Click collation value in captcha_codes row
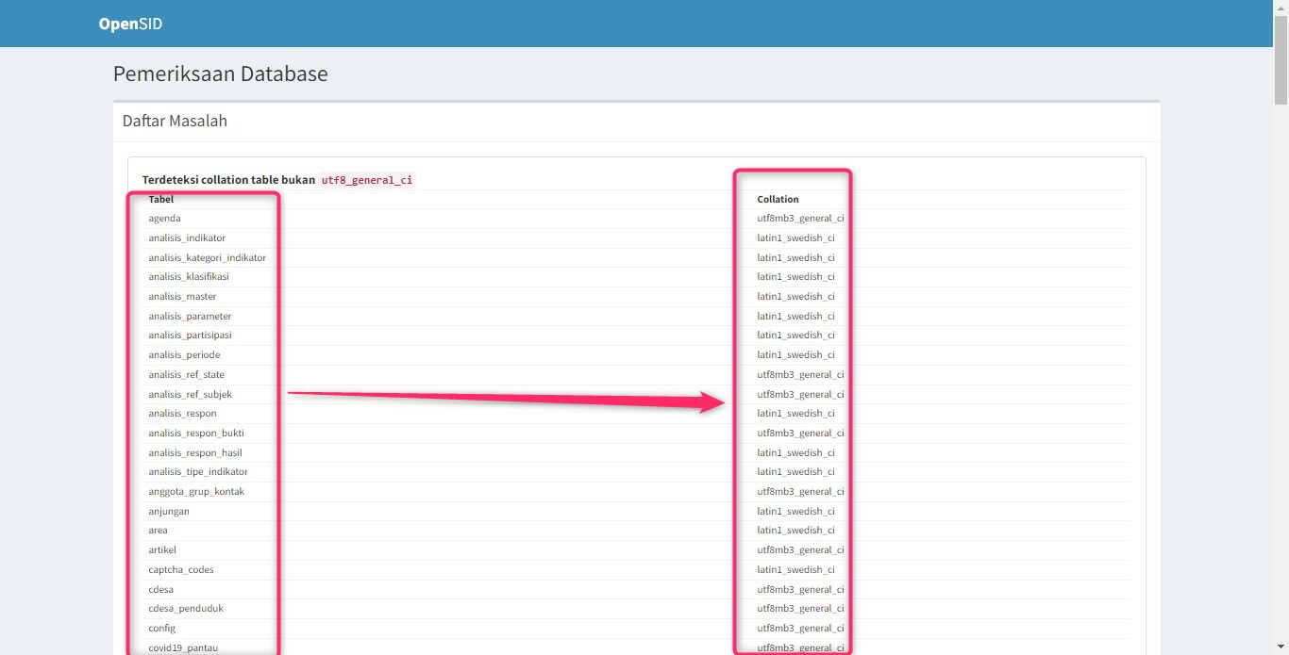 (795, 569)
